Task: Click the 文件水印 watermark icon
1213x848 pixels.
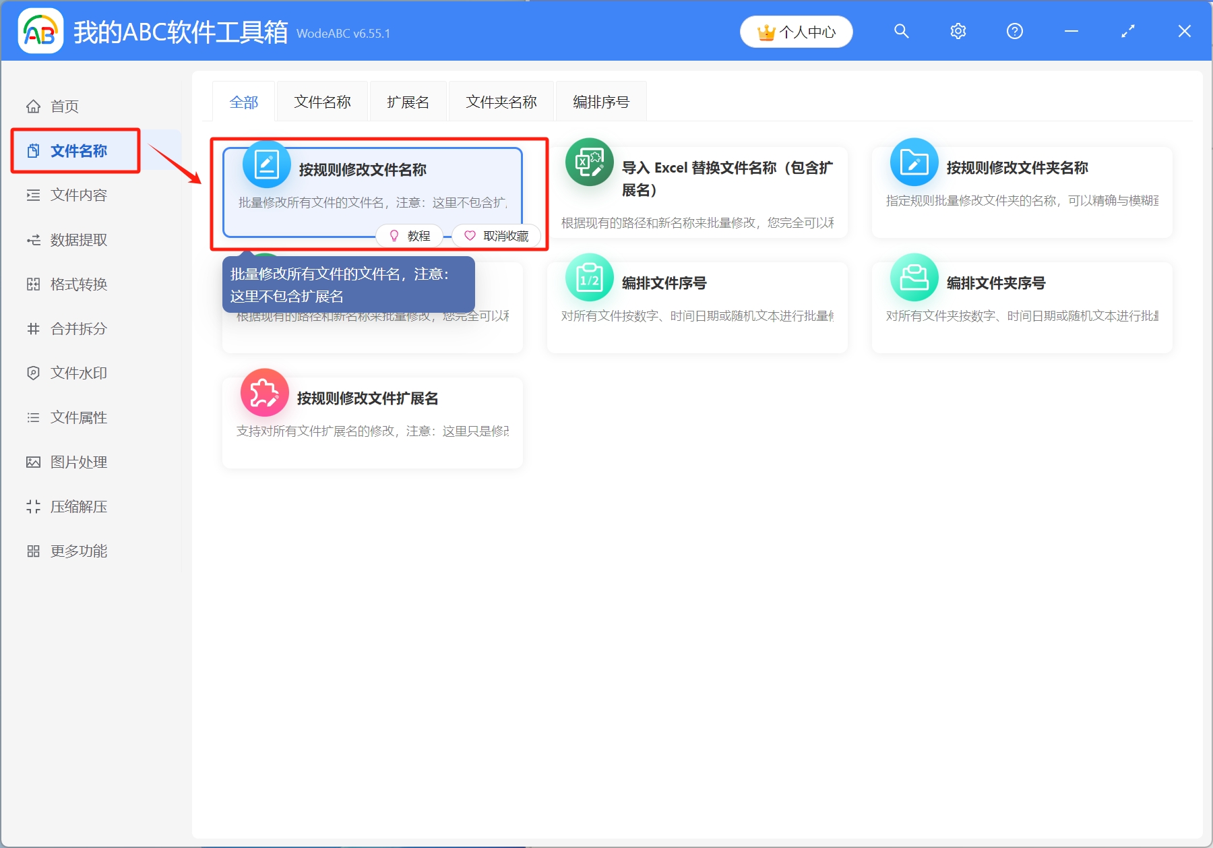Action: [34, 373]
